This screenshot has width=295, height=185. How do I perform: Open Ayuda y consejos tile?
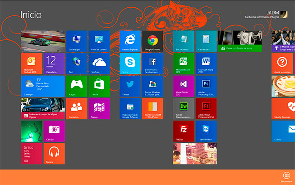tap(282, 64)
